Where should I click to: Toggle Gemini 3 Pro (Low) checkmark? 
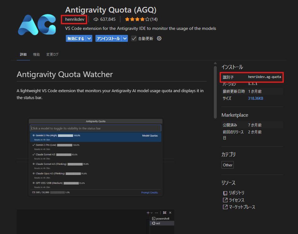click(x=34, y=145)
